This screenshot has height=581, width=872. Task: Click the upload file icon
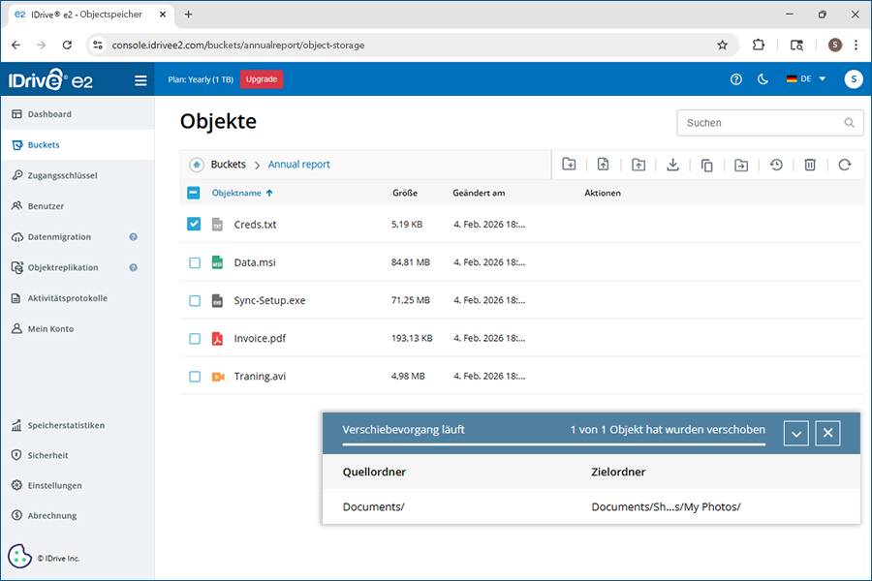coord(603,165)
